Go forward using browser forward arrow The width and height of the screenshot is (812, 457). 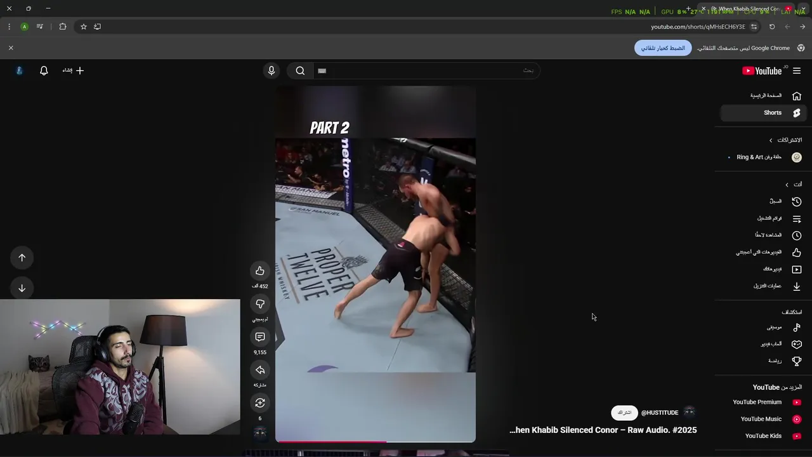pyautogui.click(x=787, y=27)
